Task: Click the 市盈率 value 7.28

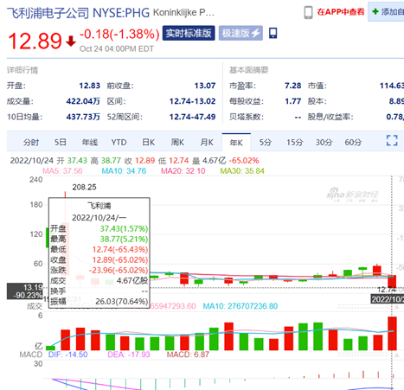Action: 293,86
